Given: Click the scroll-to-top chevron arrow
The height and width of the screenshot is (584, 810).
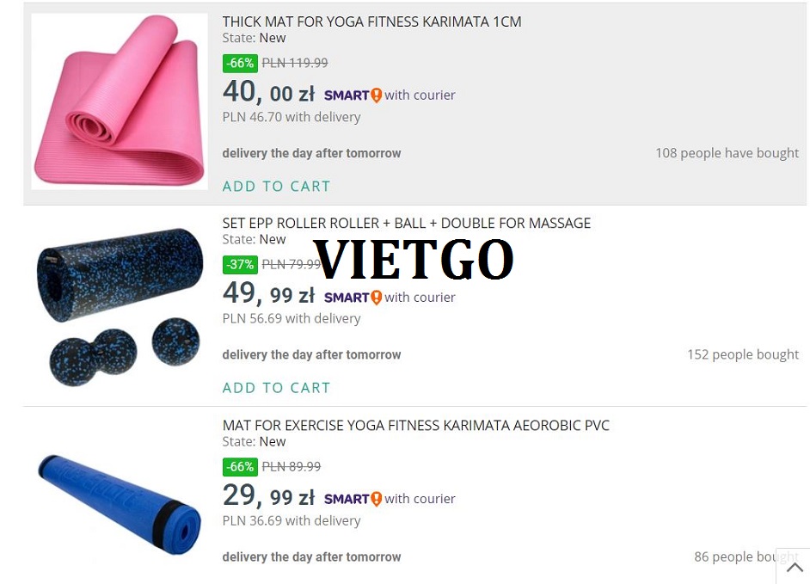Looking at the screenshot, I should coord(795,568).
